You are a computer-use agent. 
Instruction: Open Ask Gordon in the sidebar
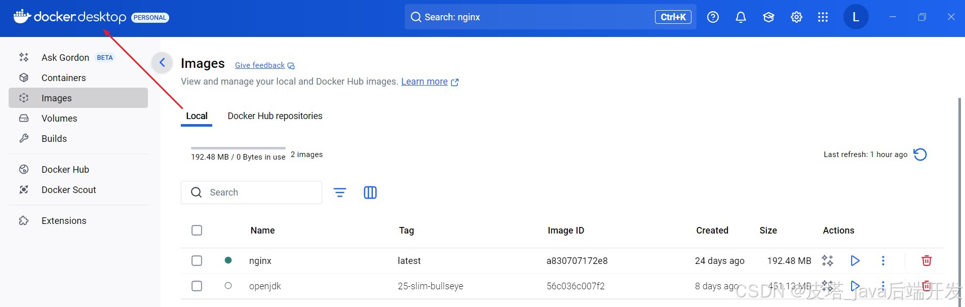[78, 57]
